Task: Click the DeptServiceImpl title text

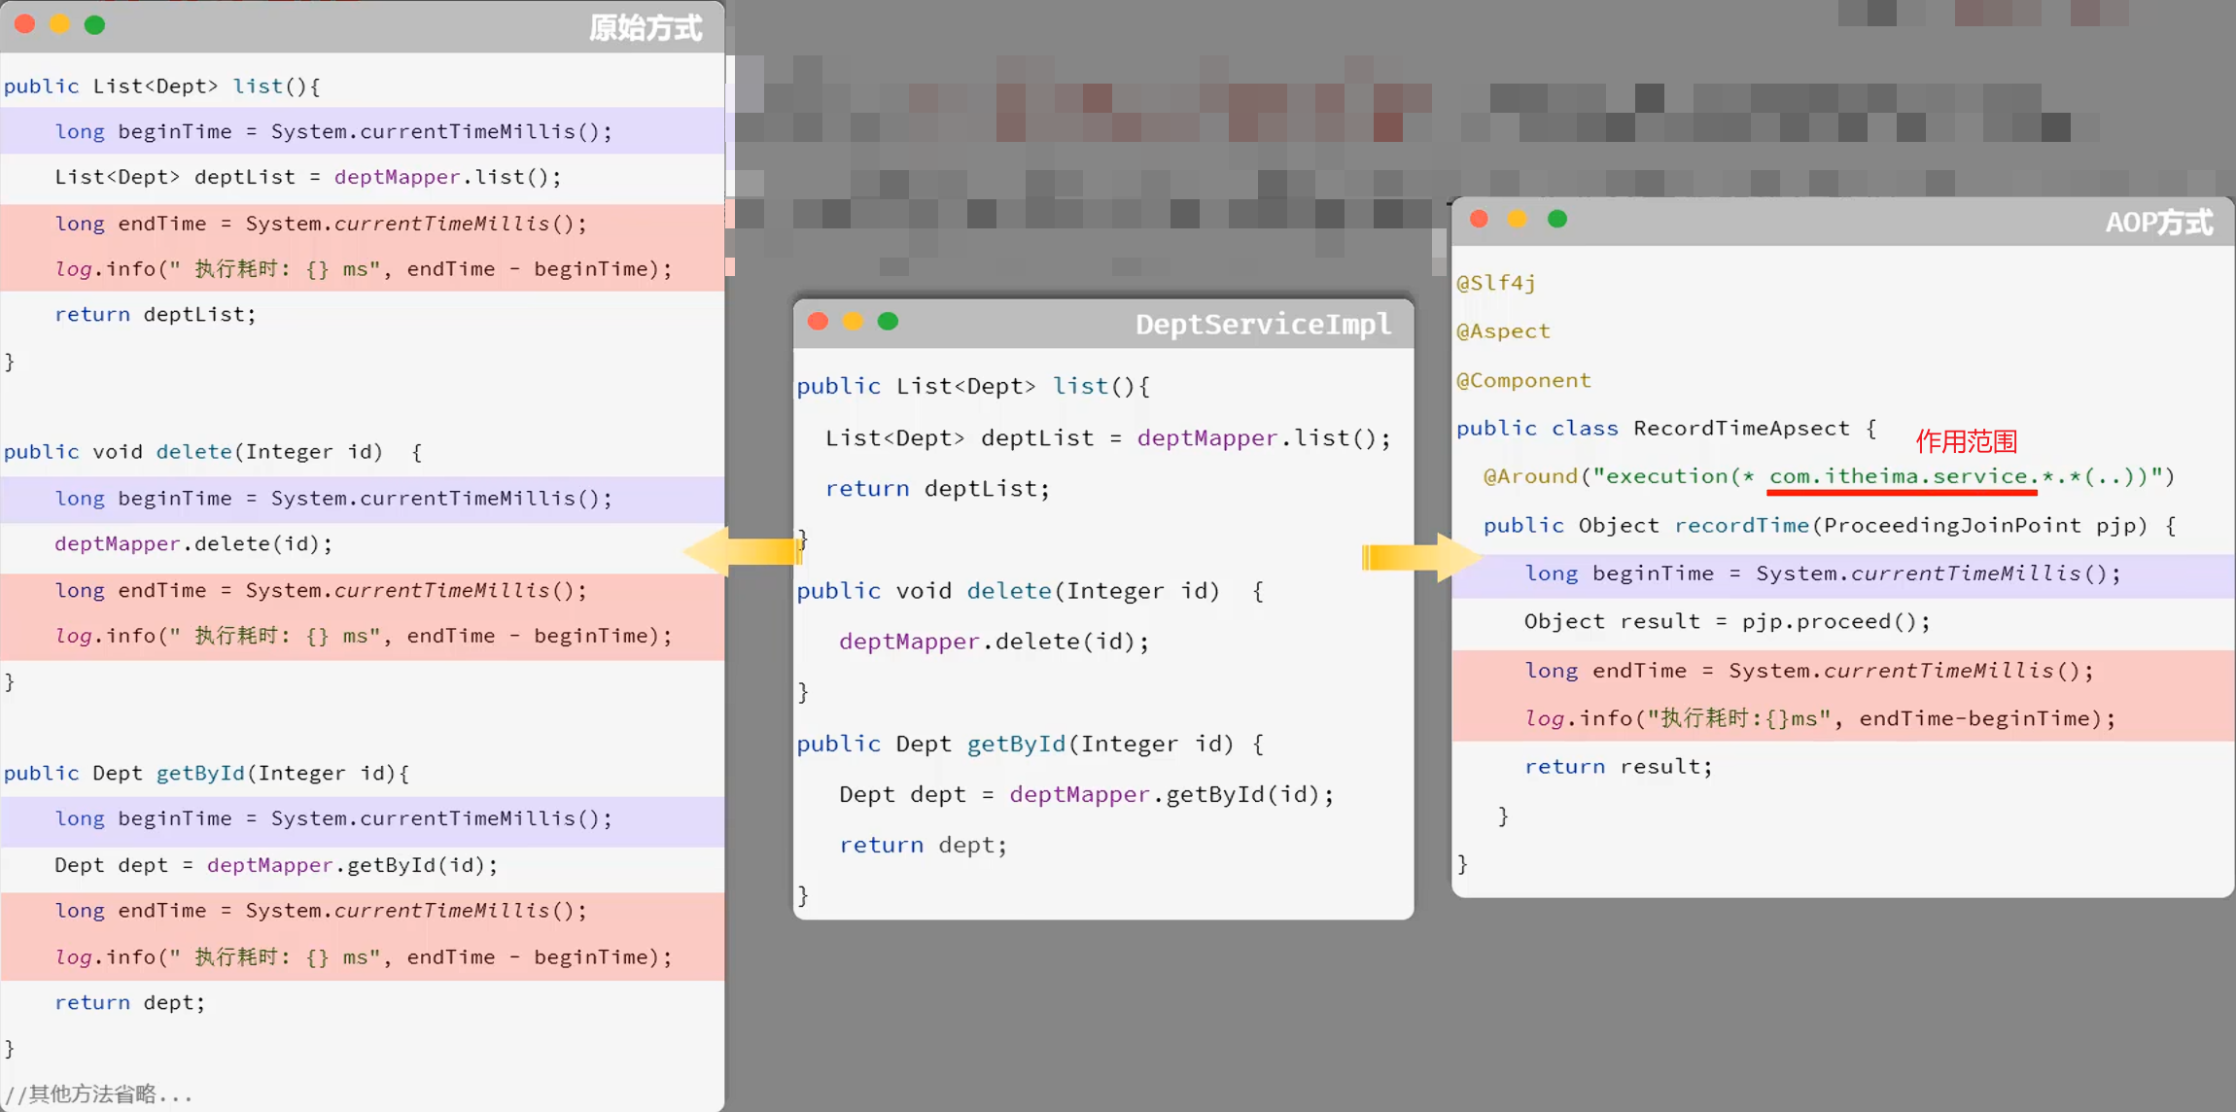Action: coord(1263,324)
